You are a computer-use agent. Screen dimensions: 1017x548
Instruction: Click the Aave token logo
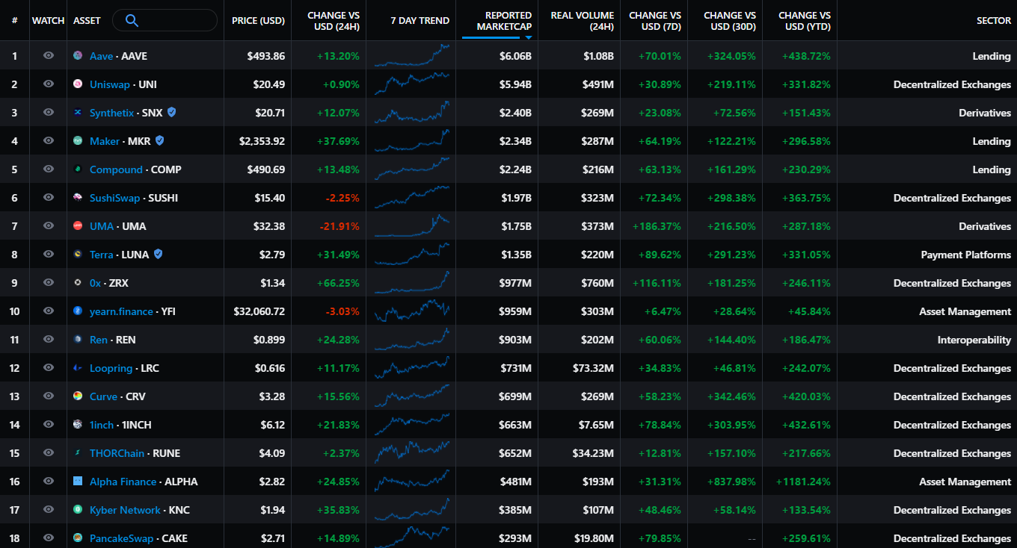tap(76, 55)
